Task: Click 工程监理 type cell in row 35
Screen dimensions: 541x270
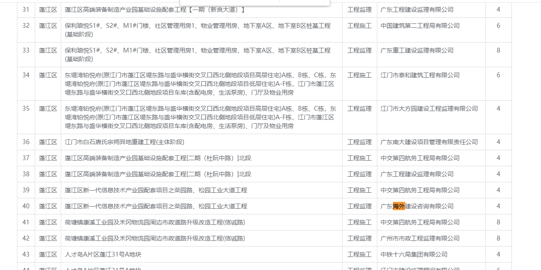Action: 360,109
